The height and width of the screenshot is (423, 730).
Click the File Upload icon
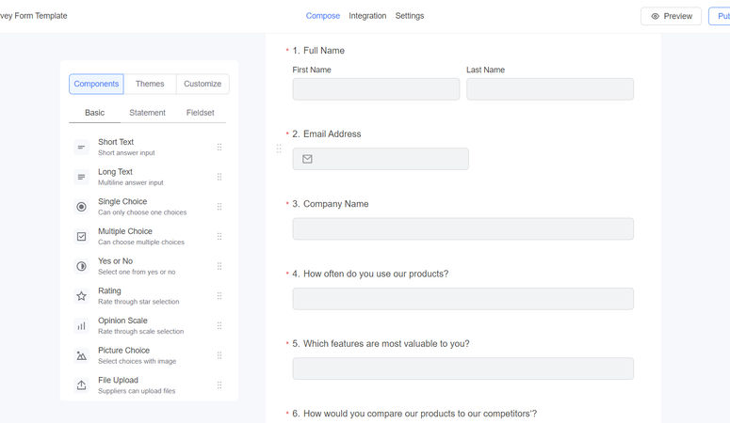82,385
